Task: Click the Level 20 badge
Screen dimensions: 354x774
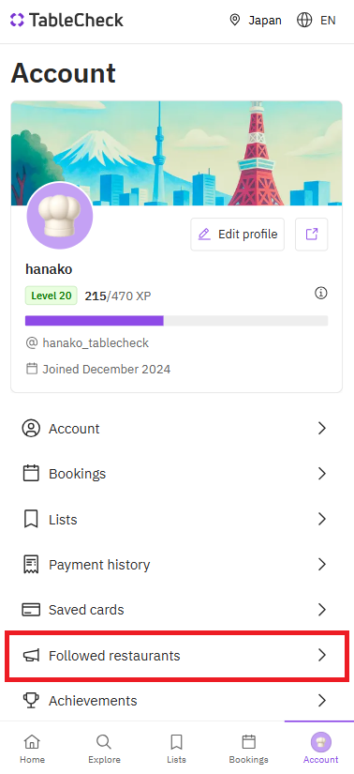Action: [52, 296]
